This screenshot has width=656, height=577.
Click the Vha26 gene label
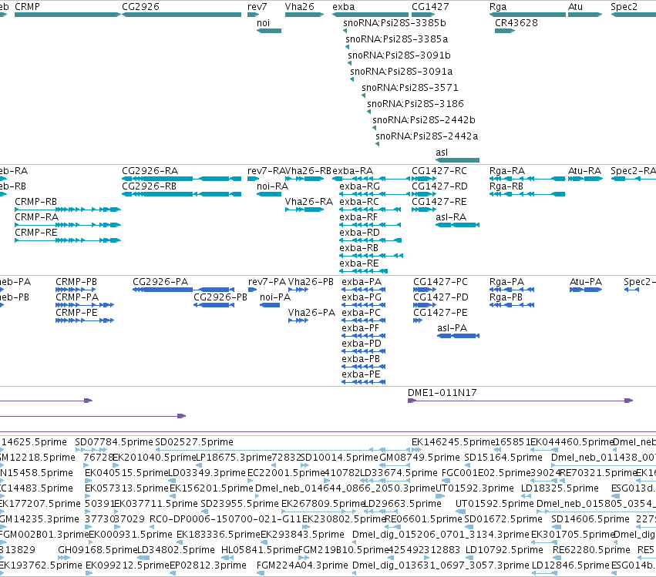tap(300, 7)
